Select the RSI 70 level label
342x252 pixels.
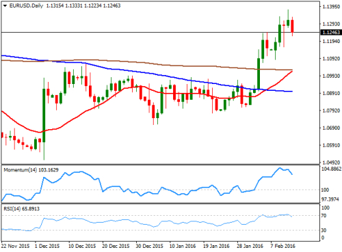(324, 216)
